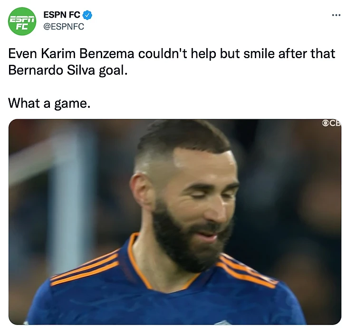This screenshot has width=347, height=335.
Task: Click the word "help" in tweet text
Action: point(203,54)
